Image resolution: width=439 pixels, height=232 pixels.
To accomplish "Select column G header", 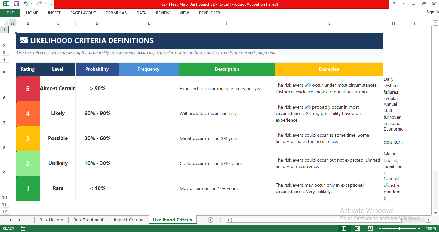I will click(329, 23).
